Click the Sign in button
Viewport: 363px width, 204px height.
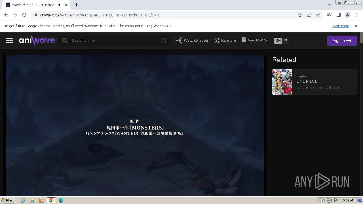point(342,41)
